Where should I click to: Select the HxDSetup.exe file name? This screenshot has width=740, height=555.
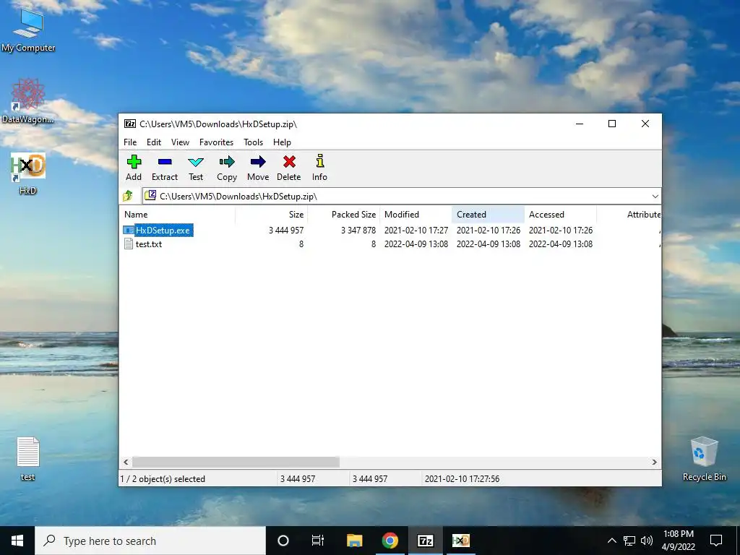[x=163, y=231]
